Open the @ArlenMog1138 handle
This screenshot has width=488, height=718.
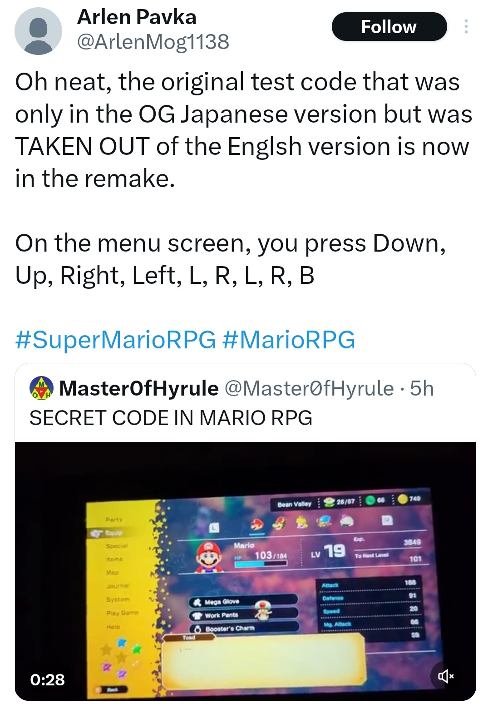click(x=153, y=42)
